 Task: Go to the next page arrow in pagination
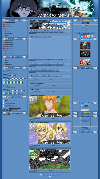pyautogui.click(x=59, y=175)
